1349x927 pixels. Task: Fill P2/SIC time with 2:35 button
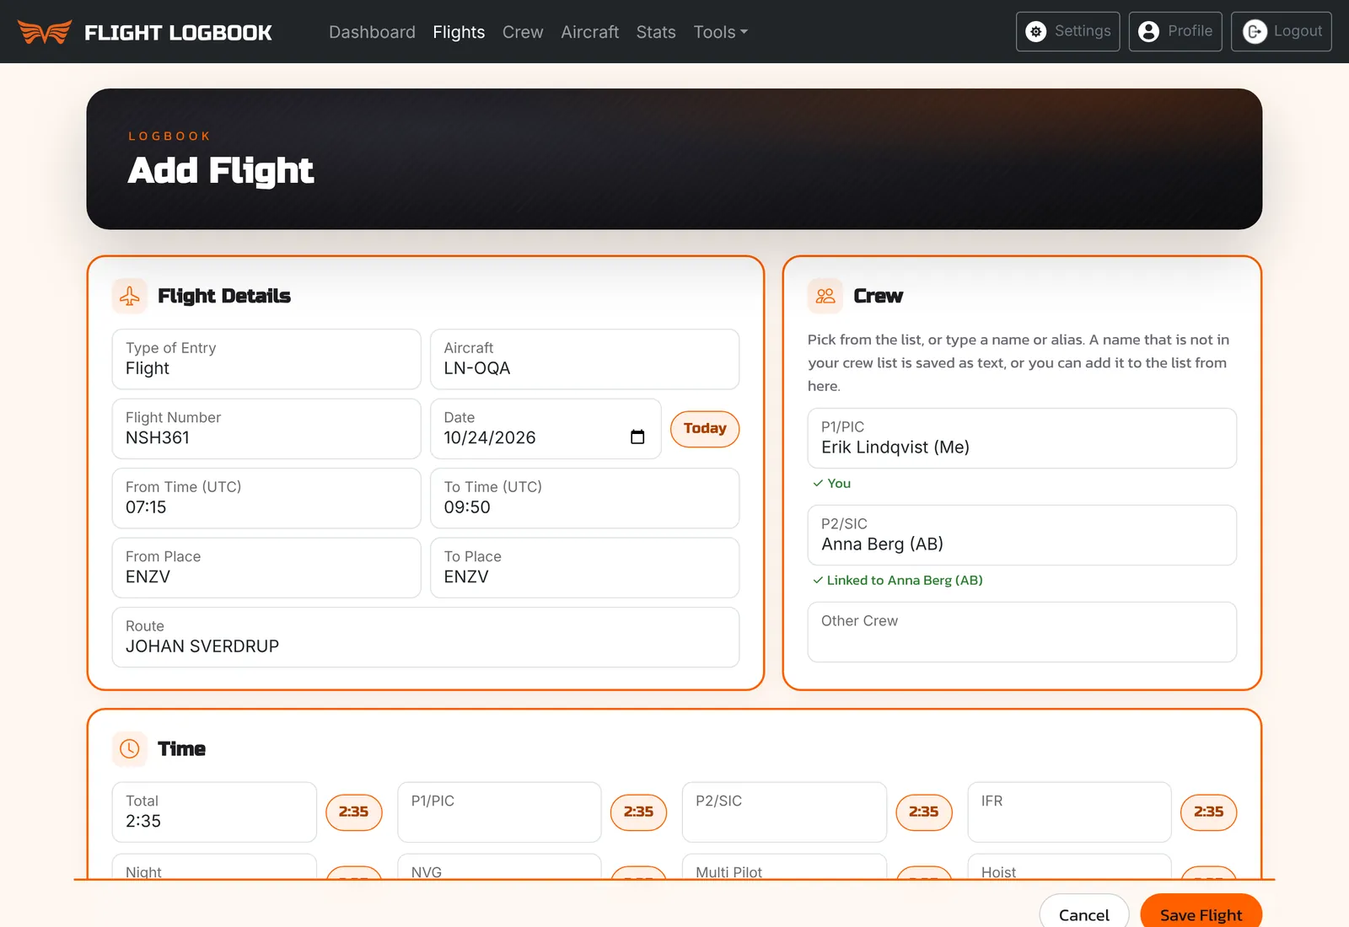(x=923, y=812)
